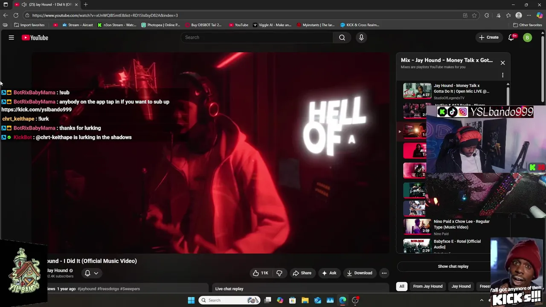
Task: Open the browser tab actions menu icon
Action: coord(6,5)
